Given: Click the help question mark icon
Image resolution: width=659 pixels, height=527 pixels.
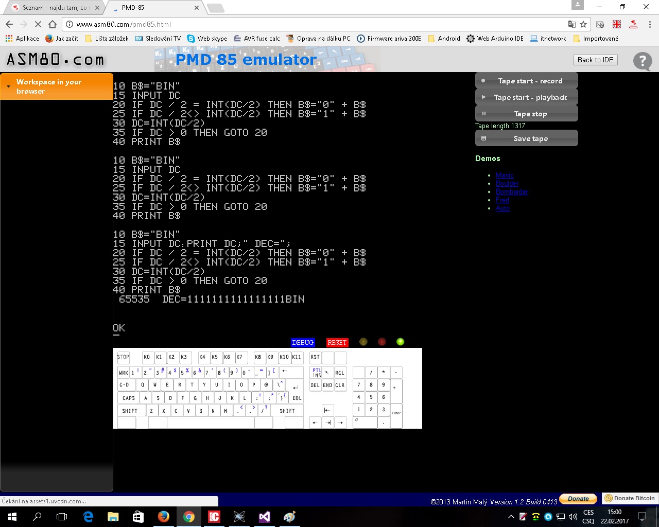Looking at the screenshot, I should (x=642, y=61).
